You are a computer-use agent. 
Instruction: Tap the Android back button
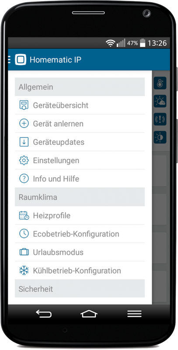(x=44, y=314)
